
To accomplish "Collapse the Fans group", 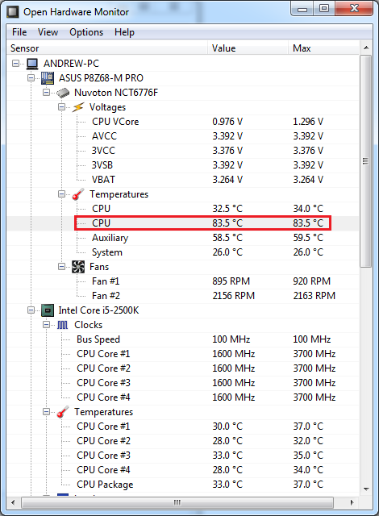I will [61, 267].
